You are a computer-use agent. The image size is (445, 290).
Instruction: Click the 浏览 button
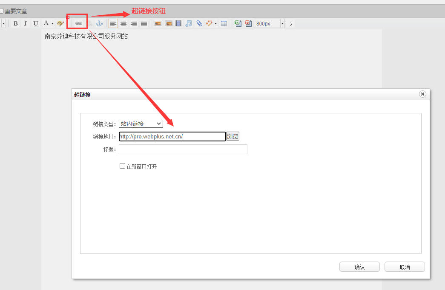click(x=233, y=136)
